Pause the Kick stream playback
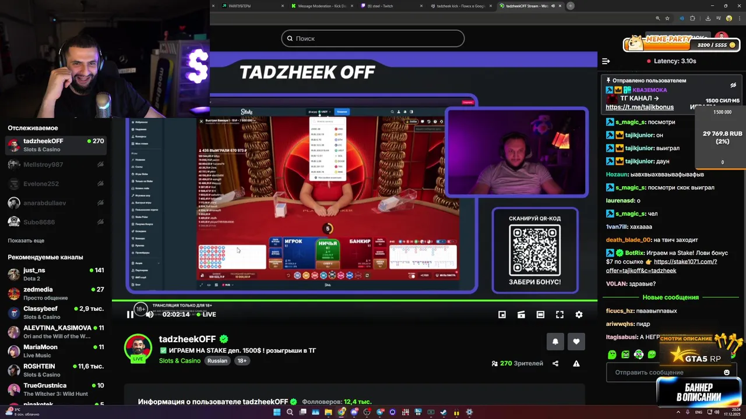The image size is (746, 419). point(130,314)
